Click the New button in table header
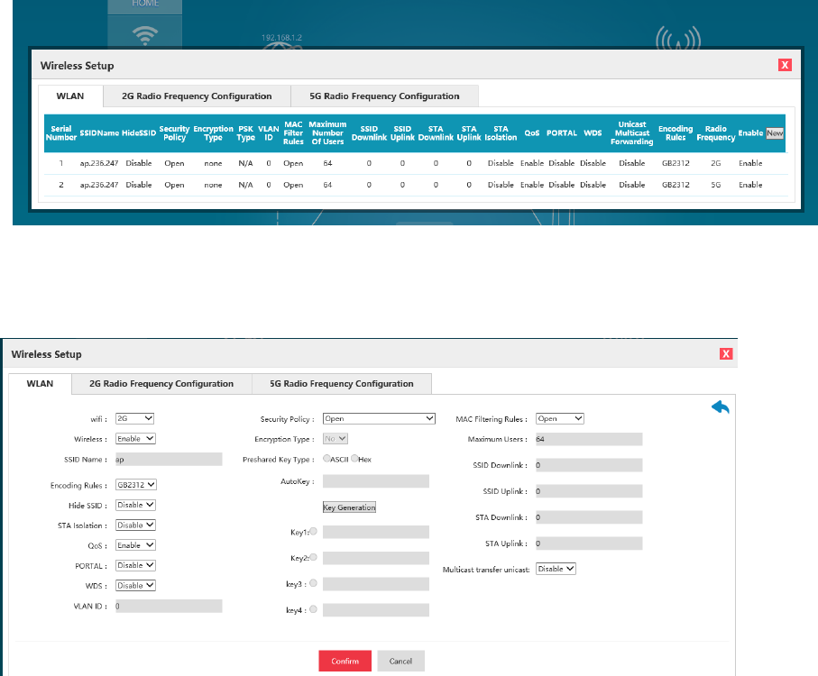Viewport: 818px width, 676px height. (x=775, y=132)
